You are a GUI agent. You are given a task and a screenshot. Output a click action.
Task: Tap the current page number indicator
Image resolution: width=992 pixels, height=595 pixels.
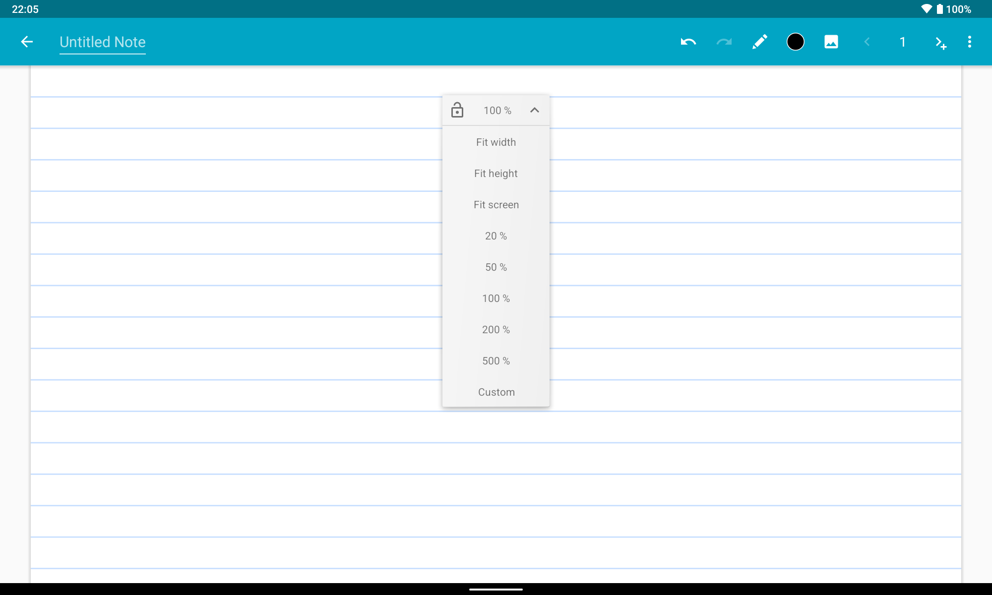click(x=902, y=42)
